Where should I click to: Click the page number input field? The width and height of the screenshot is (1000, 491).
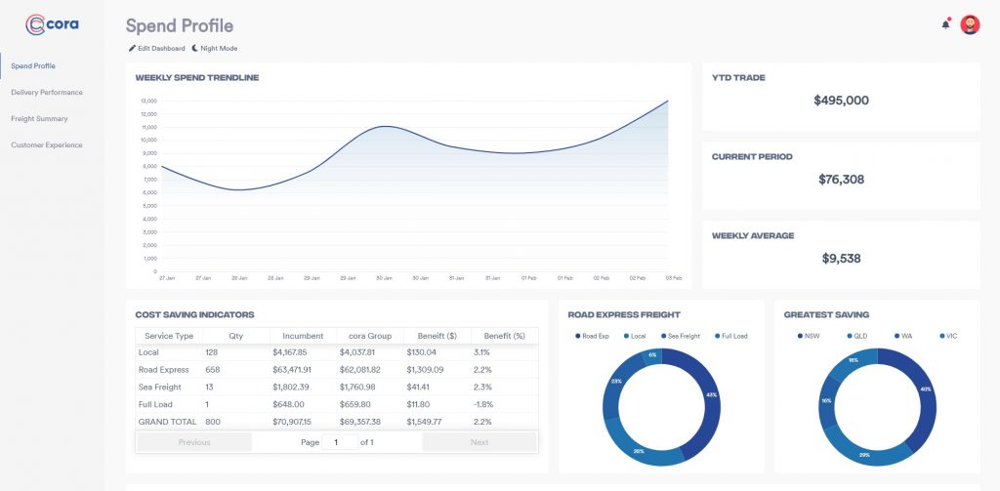(340, 442)
